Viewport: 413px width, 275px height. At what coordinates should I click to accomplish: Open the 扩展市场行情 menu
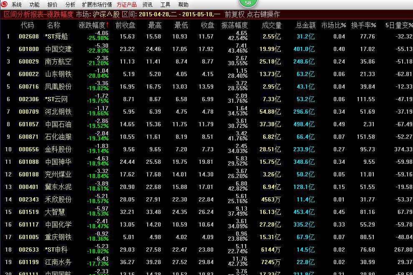[97, 5]
